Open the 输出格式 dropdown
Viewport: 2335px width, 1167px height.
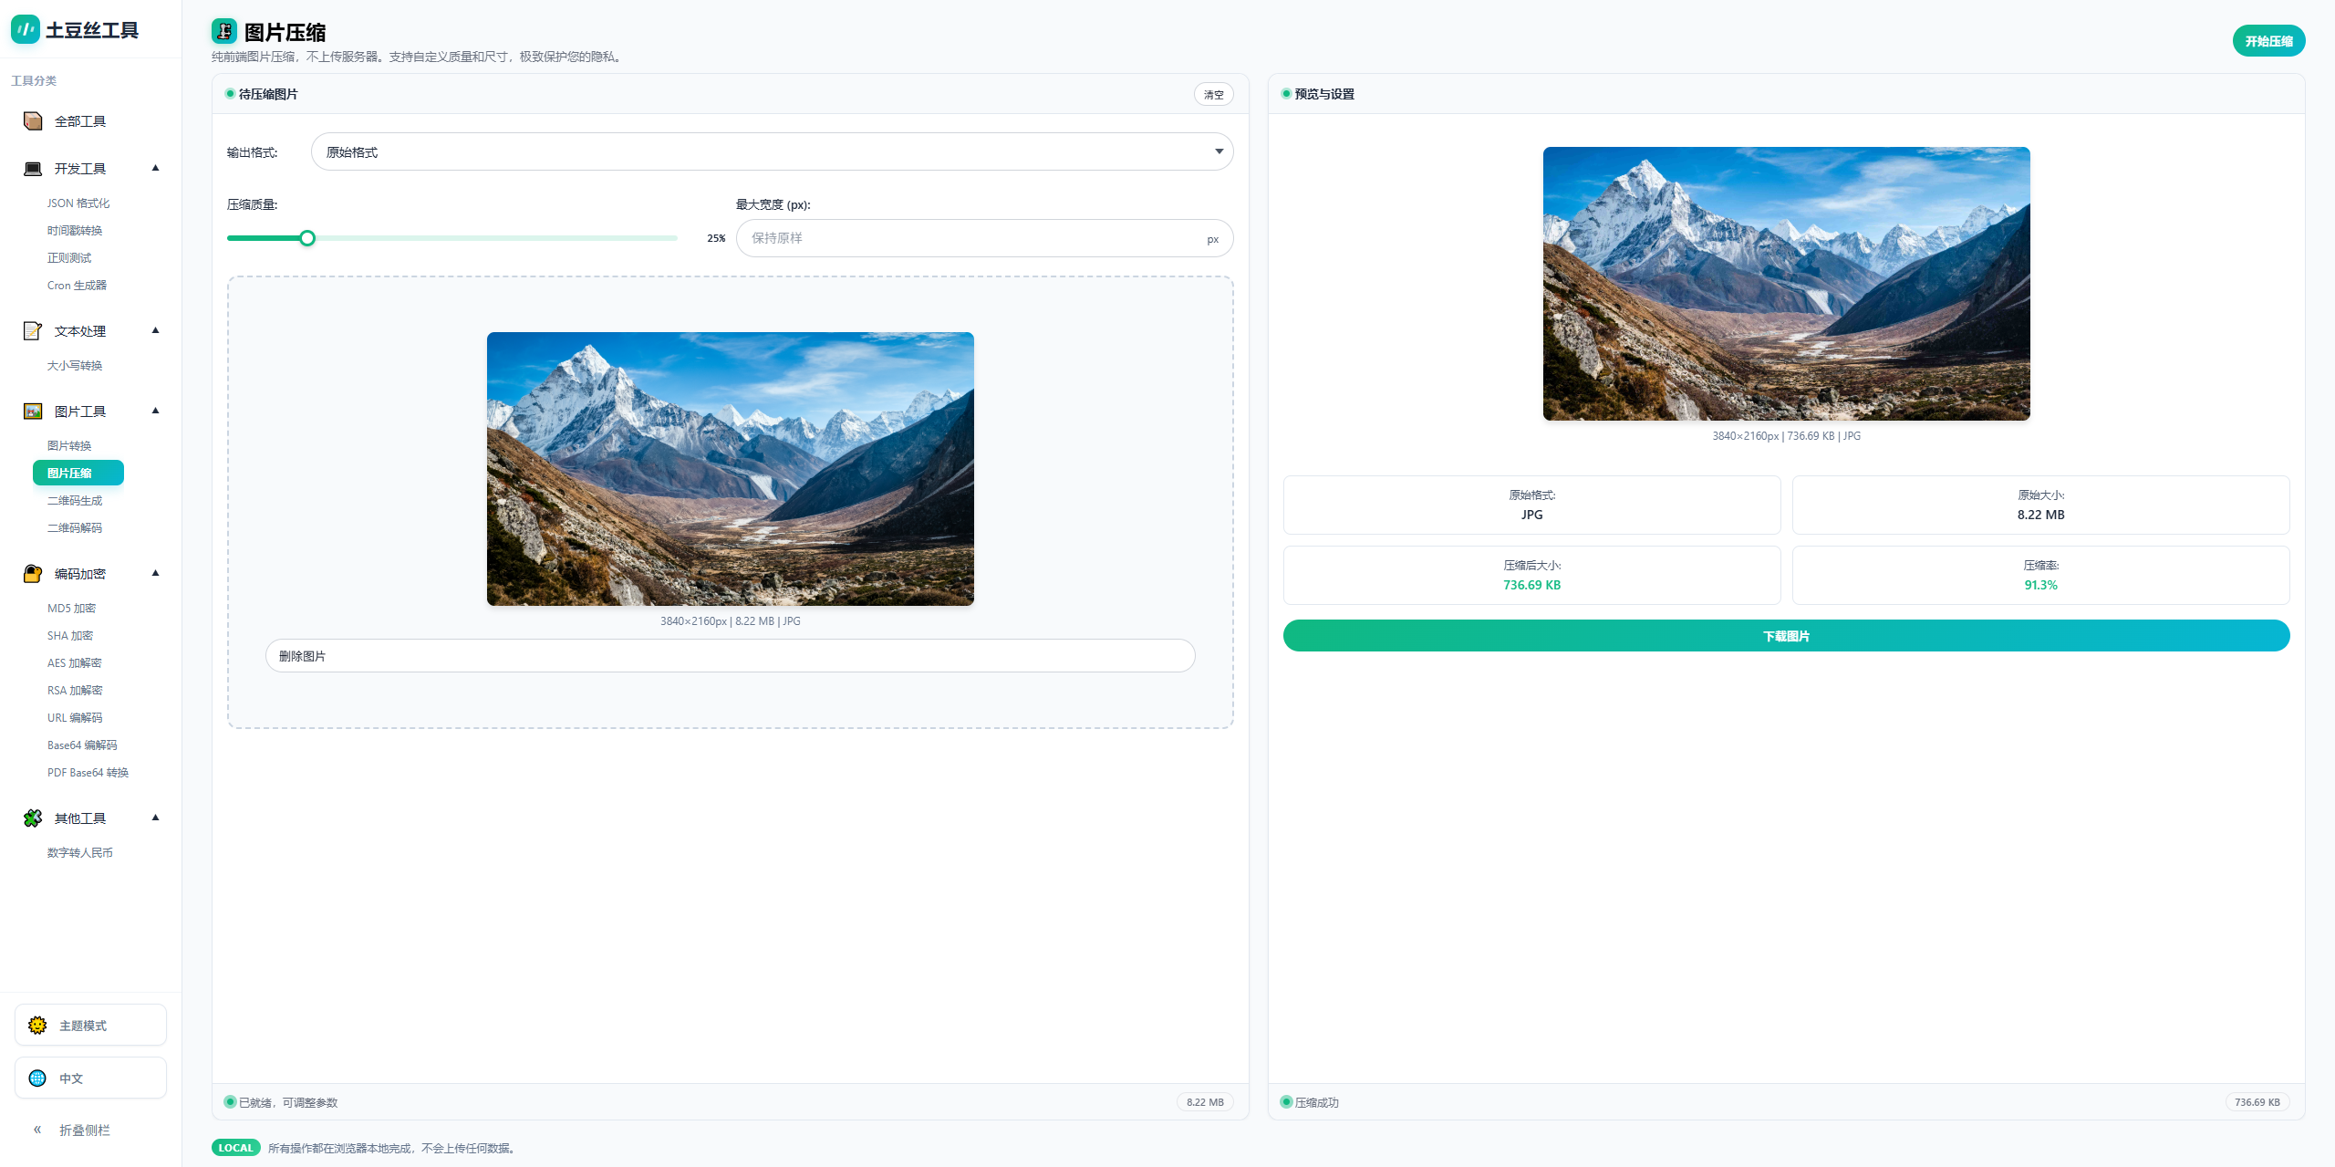click(772, 151)
